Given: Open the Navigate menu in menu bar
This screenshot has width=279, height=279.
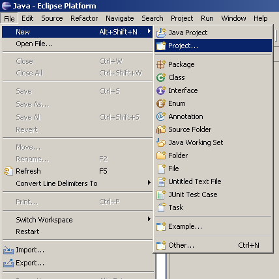Looking at the screenshot, I should coord(120,18).
